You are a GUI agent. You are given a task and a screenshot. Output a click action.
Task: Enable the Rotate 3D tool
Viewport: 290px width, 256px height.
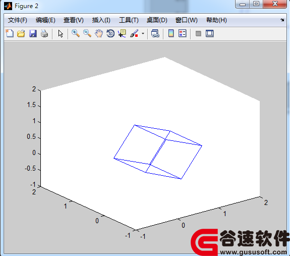point(110,33)
